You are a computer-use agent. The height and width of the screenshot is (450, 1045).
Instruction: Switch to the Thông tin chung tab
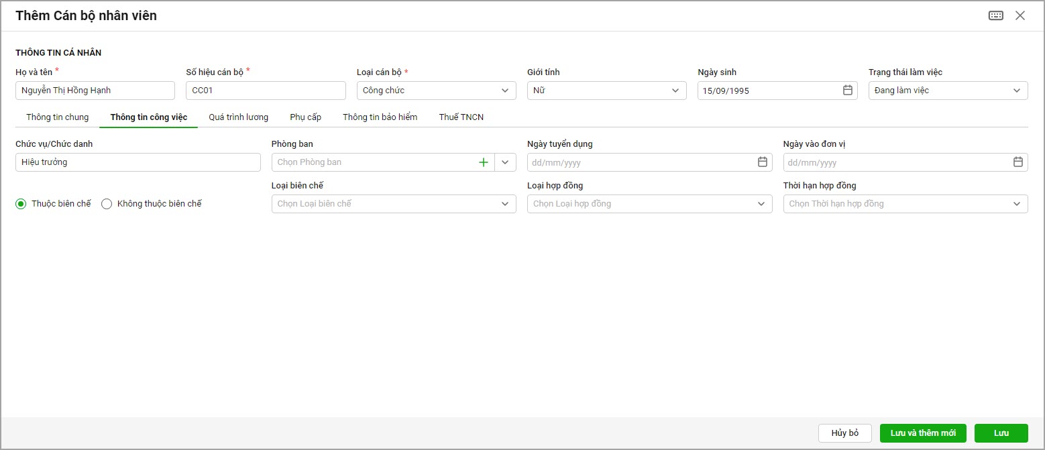tap(57, 117)
